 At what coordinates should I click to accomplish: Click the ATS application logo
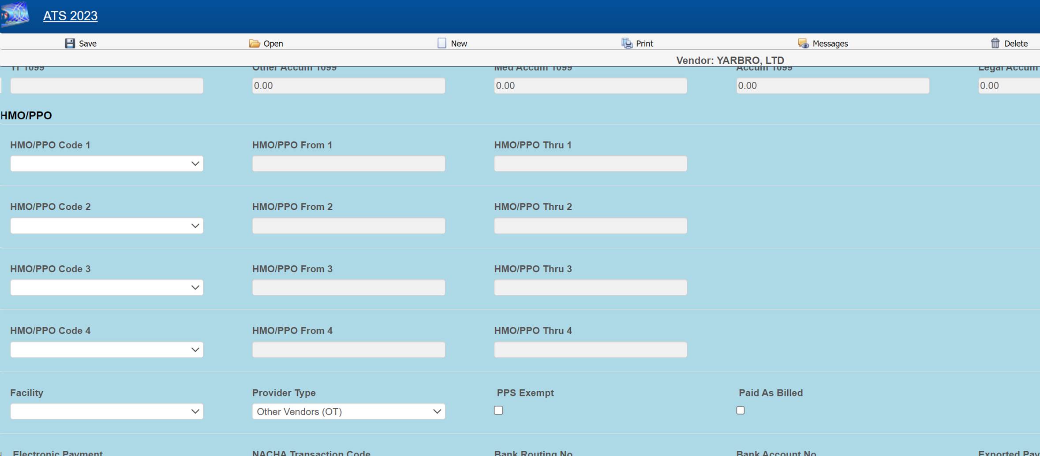15,15
